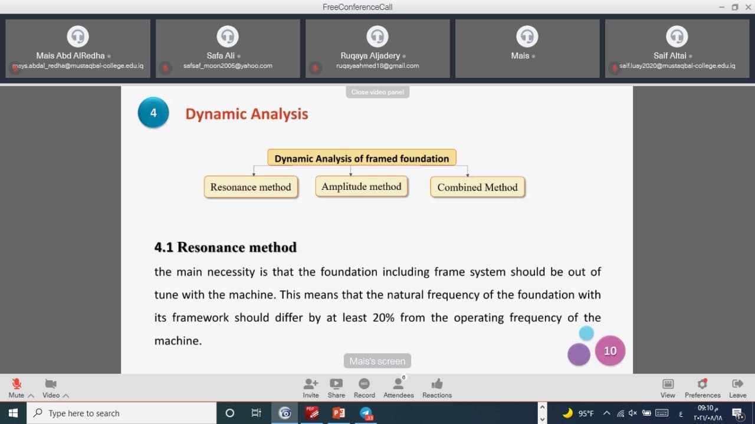Open the Attendees list
755x424 pixels.
pos(398,384)
